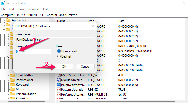The image size is (188, 103).
Task: Click the TRUE data cell
Action: click(122, 90)
